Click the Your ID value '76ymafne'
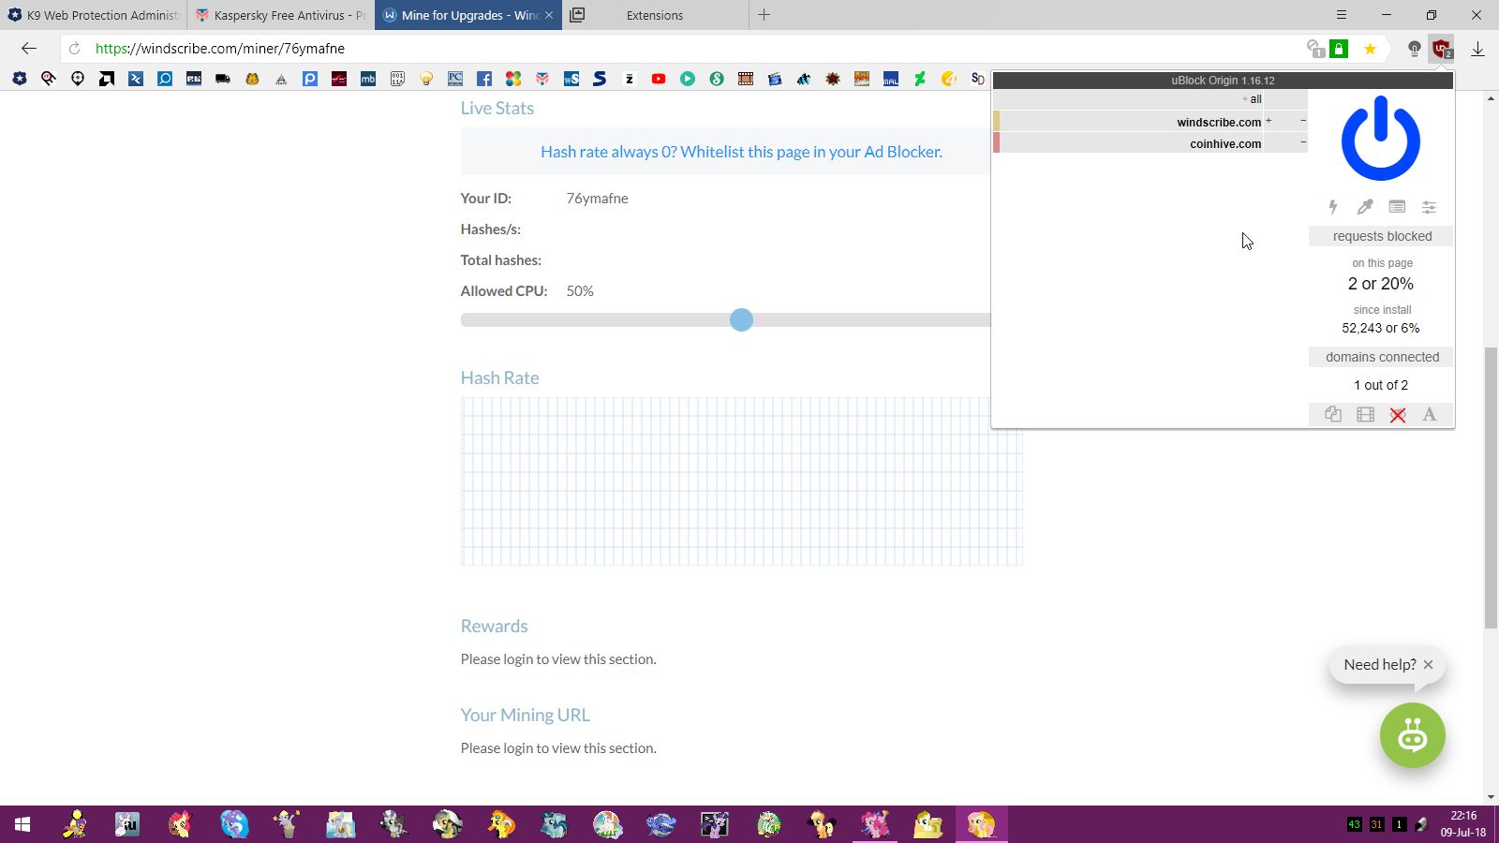The width and height of the screenshot is (1499, 843). coord(598,199)
